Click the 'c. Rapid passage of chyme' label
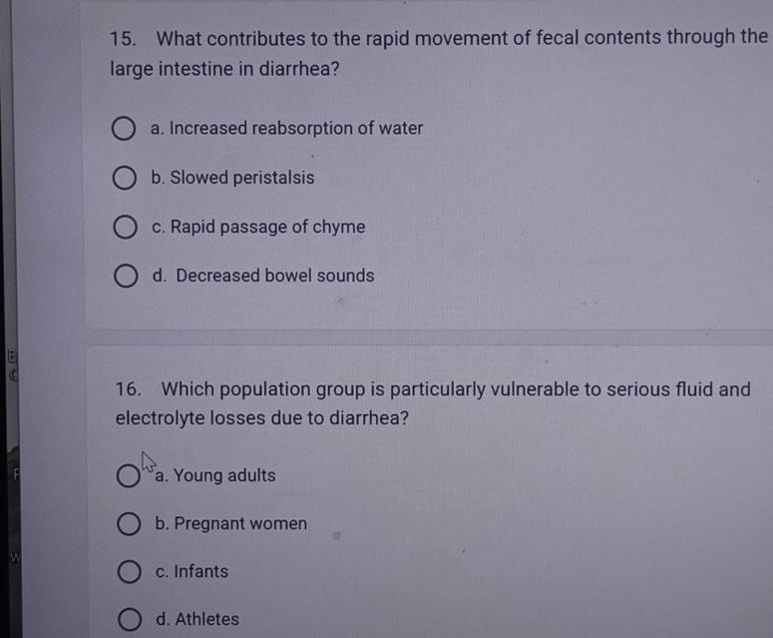The width and height of the screenshot is (773, 638). (258, 228)
